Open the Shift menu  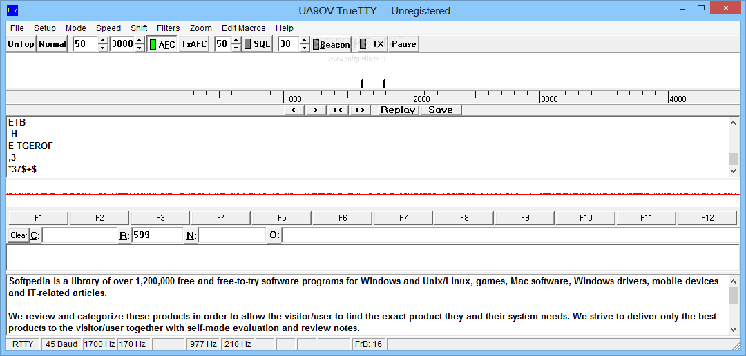click(139, 28)
